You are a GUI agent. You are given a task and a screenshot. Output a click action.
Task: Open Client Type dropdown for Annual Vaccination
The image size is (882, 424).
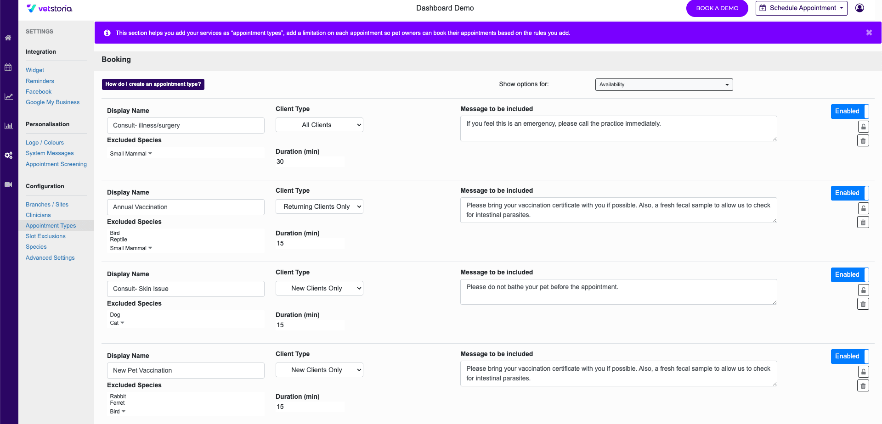pos(319,207)
